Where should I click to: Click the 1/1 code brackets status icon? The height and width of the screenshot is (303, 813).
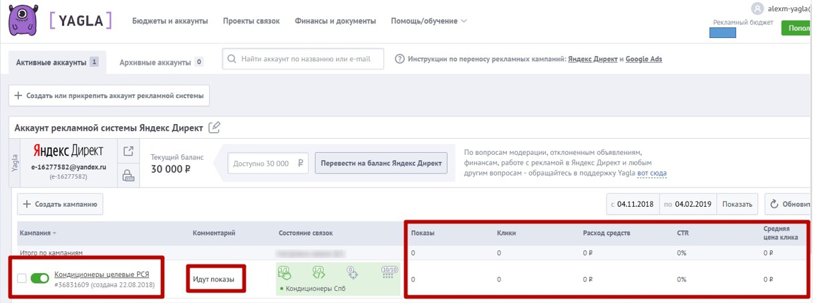coord(319,274)
